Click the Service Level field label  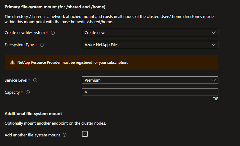(16, 80)
